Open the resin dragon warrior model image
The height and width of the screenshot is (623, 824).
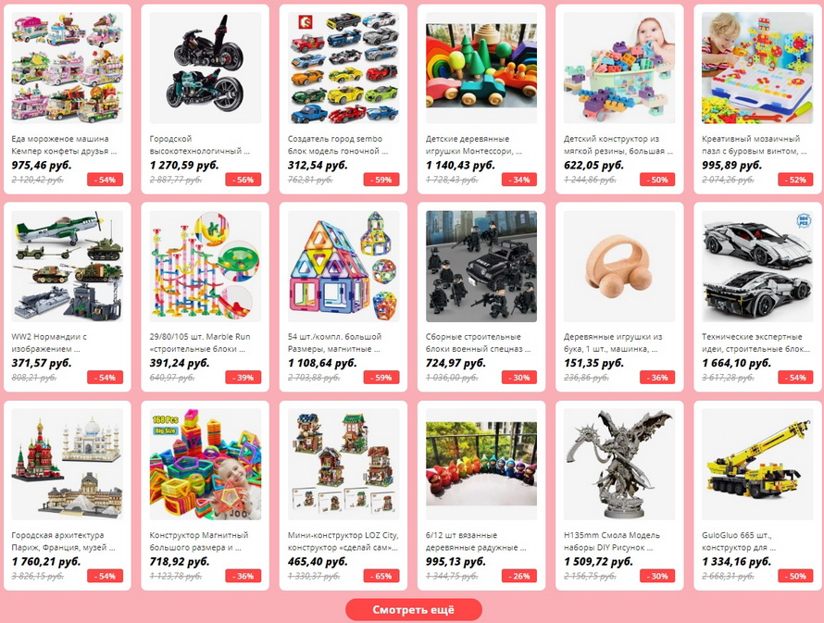pos(619,465)
